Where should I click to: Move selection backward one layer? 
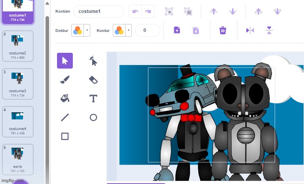coord(233,11)
